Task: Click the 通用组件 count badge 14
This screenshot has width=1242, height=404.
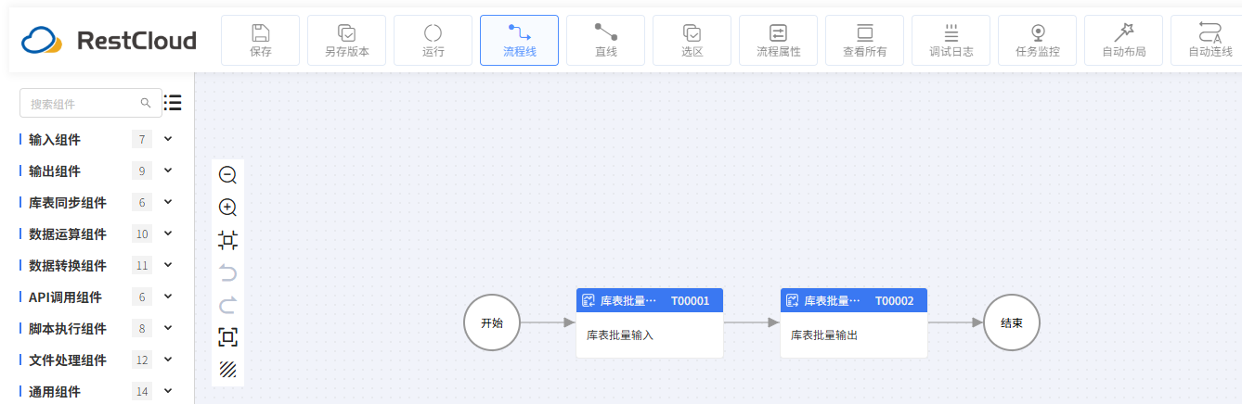Action: point(142,392)
